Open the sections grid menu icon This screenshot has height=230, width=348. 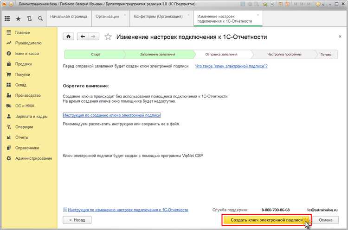(7, 19)
